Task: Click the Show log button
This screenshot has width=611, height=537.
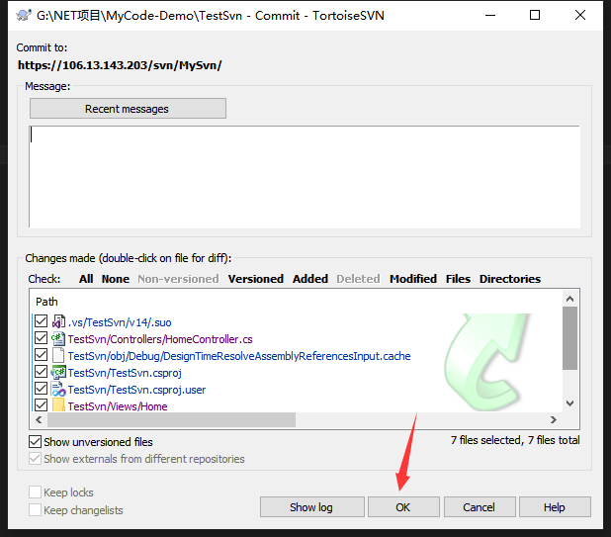Action: point(312,507)
